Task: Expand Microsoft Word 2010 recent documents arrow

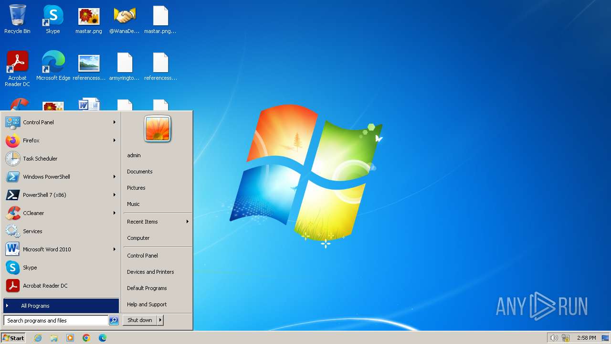Action: click(115, 249)
